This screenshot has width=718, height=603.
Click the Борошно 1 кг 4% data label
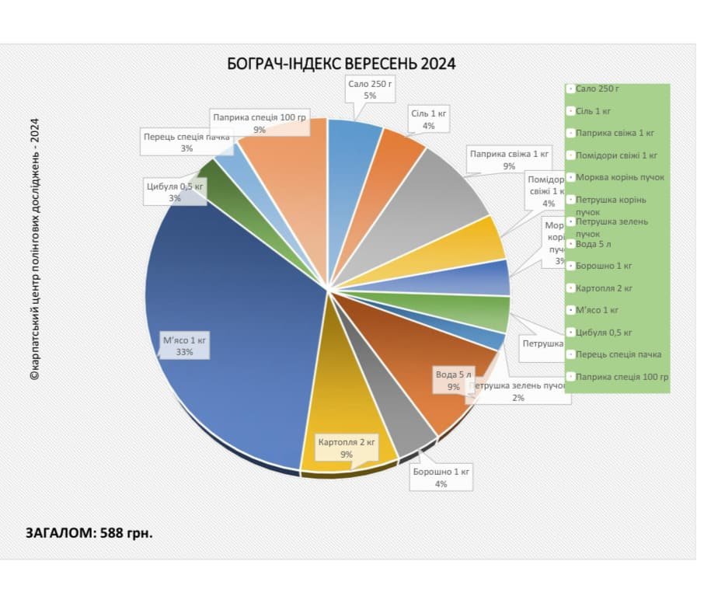(441, 477)
